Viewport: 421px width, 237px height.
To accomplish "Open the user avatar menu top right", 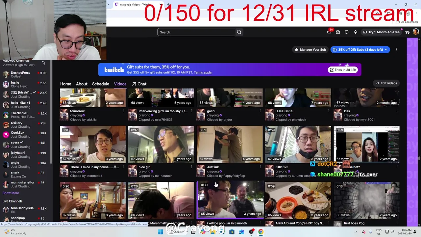I will (x=416, y=32).
